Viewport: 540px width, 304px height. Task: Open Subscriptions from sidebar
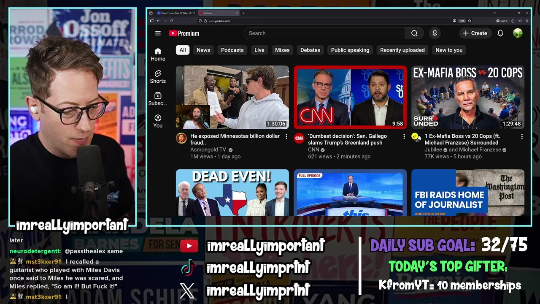click(x=158, y=99)
